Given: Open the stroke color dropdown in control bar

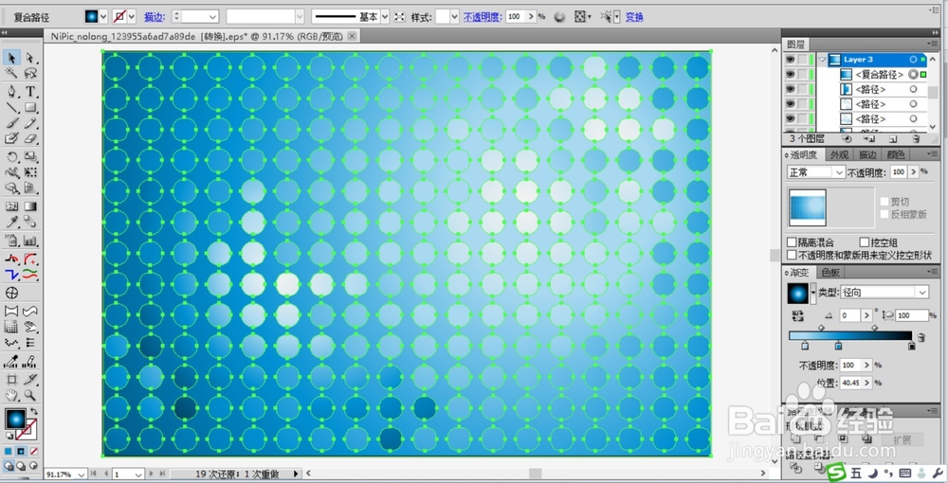Looking at the screenshot, I should point(132,17).
